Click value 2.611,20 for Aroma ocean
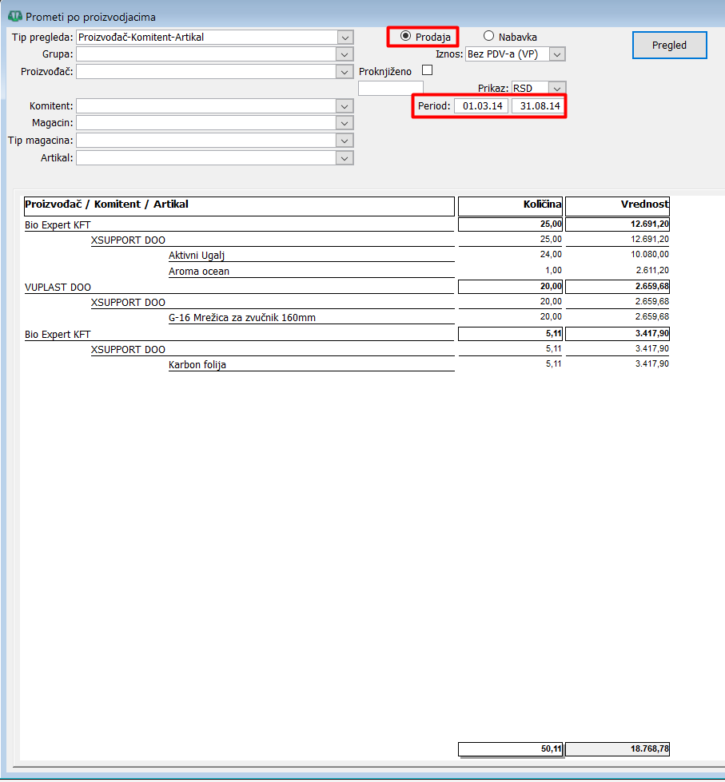 point(652,270)
